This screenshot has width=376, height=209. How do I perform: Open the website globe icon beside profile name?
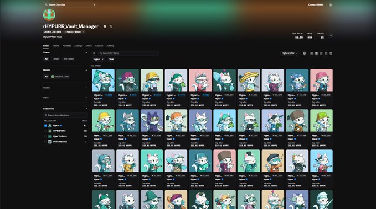105,26
